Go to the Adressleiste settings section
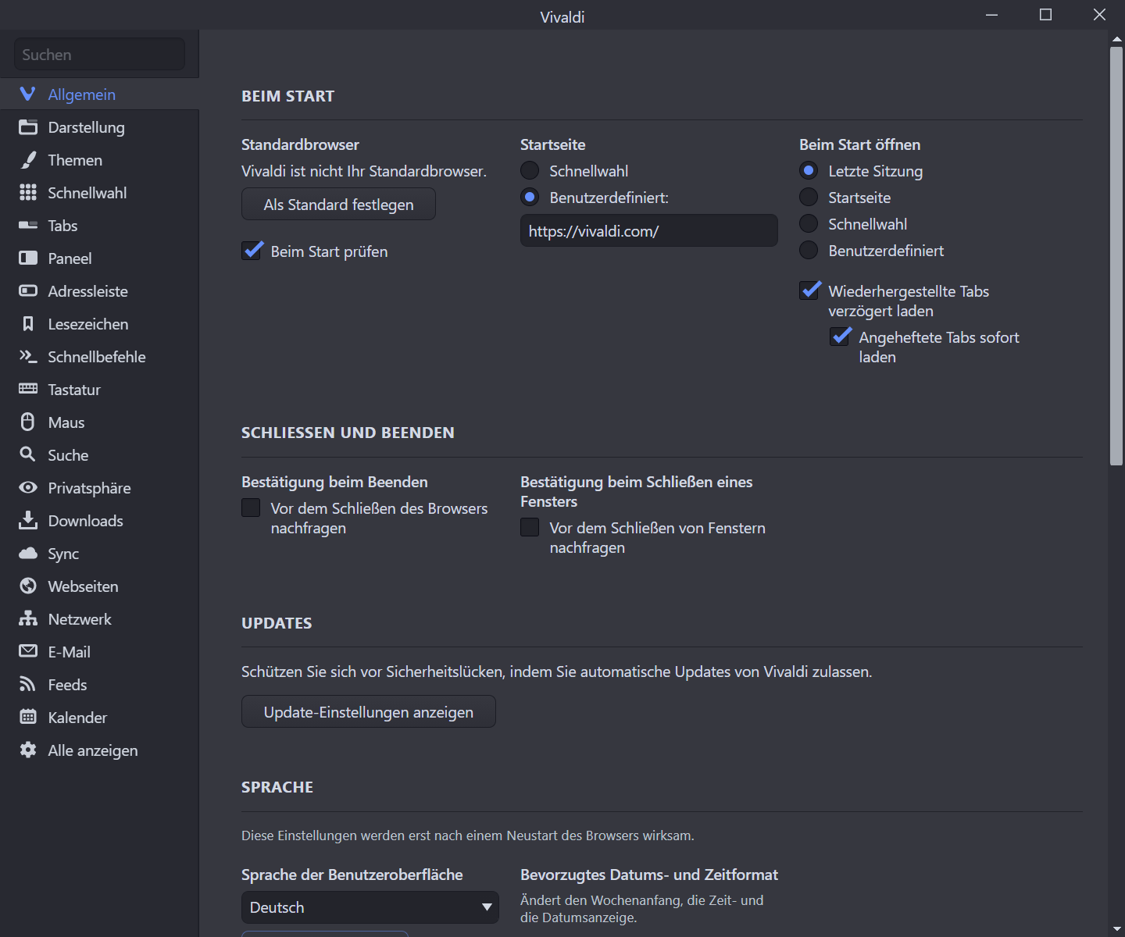Viewport: 1125px width, 937px height. (87, 291)
